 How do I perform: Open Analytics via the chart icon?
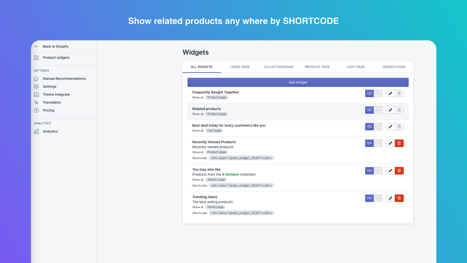(36, 131)
